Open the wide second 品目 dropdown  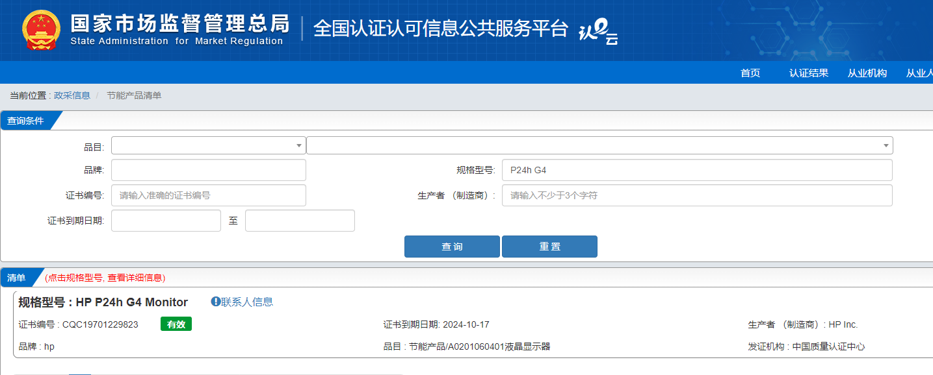(599, 145)
